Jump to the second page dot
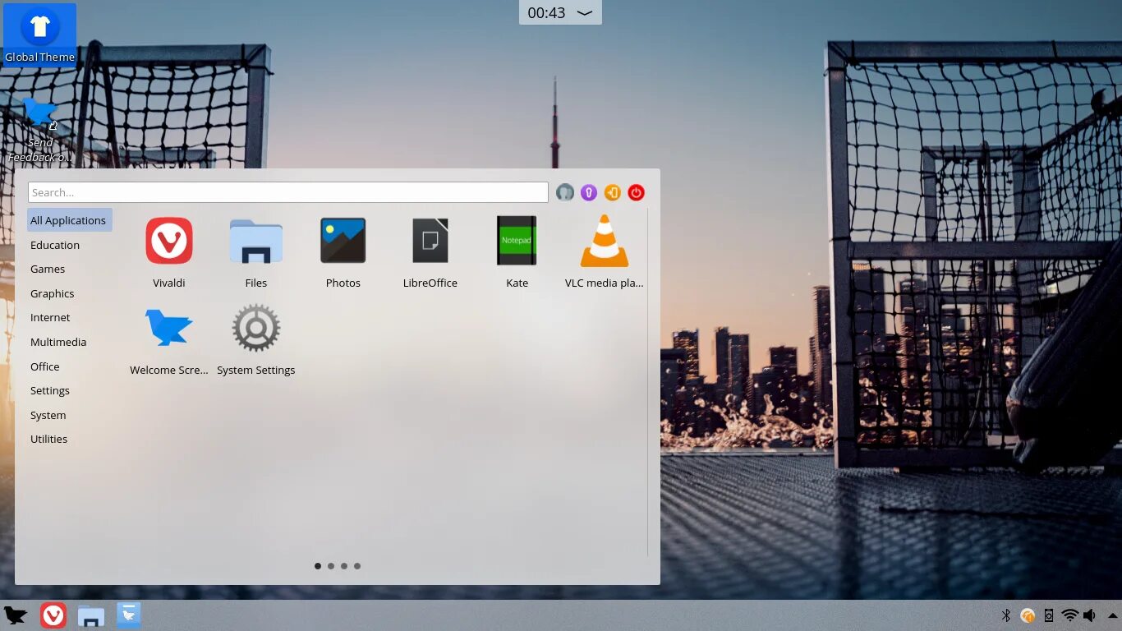The height and width of the screenshot is (631, 1122). point(331,565)
